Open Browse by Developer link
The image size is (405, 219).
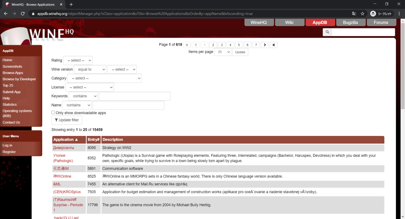click(19, 79)
